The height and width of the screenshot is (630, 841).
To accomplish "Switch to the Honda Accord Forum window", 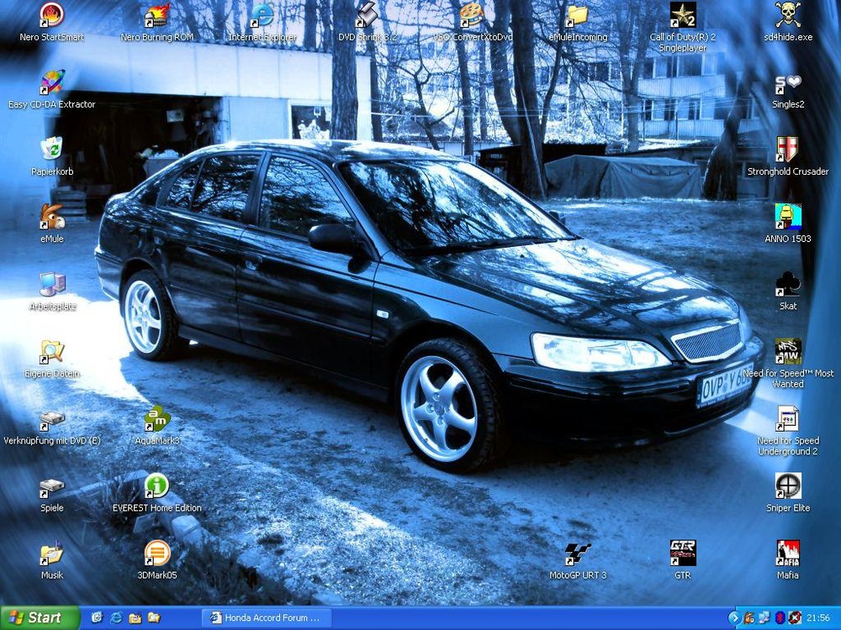I will coord(265,617).
